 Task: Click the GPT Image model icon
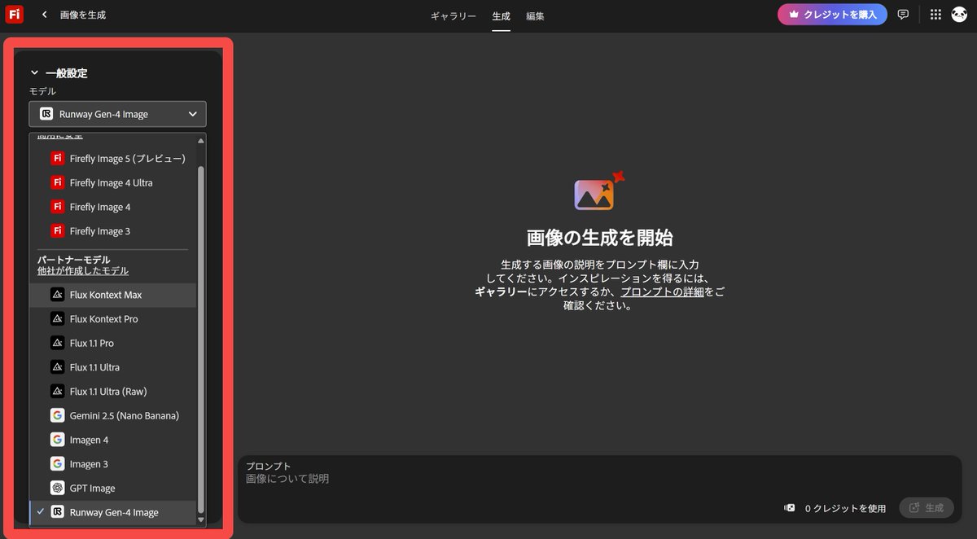click(x=57, y=487)
